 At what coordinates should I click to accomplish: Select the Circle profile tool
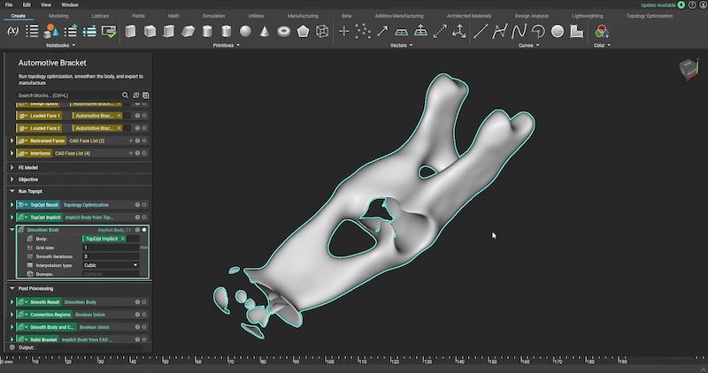(x=558, y=31)
